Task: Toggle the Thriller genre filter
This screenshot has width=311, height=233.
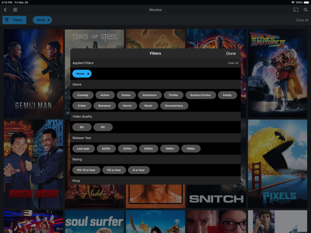Action: (x=174, y=95)
